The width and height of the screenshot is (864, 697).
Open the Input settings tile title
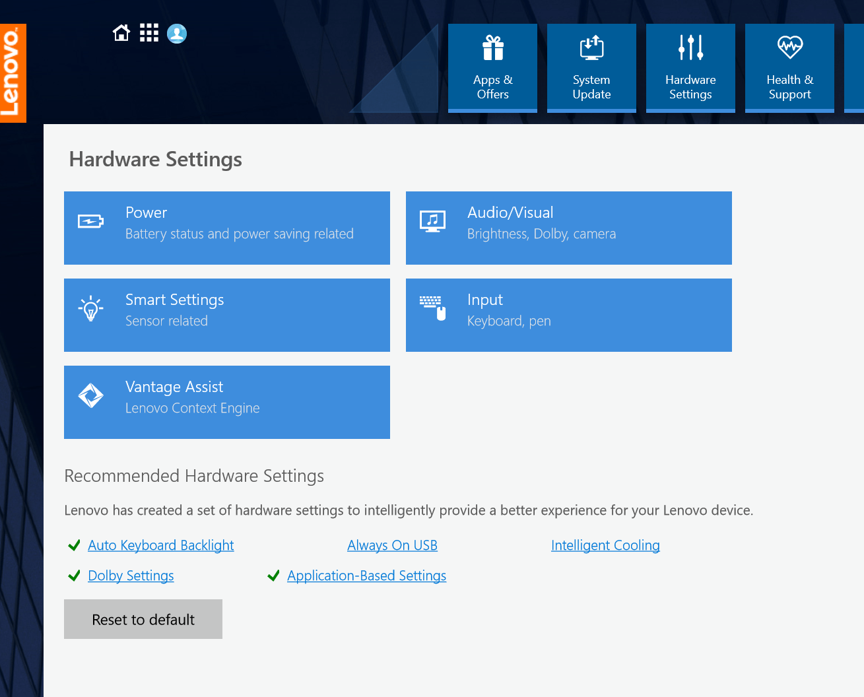point(485,300)
